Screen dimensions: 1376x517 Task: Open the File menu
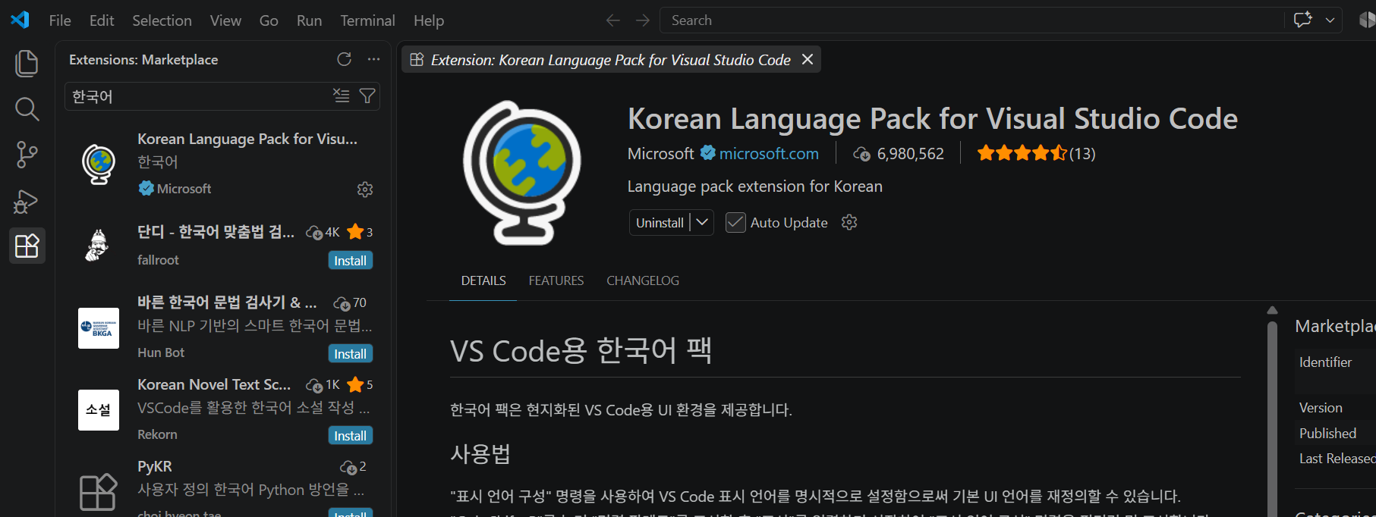(x=60, y=20)
